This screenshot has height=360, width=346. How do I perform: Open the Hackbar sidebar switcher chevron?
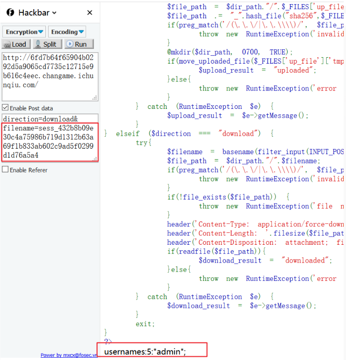55,13
